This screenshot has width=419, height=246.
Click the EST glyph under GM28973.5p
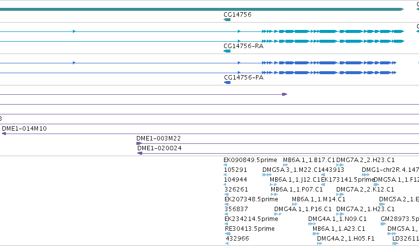click(x=383, y=224)
